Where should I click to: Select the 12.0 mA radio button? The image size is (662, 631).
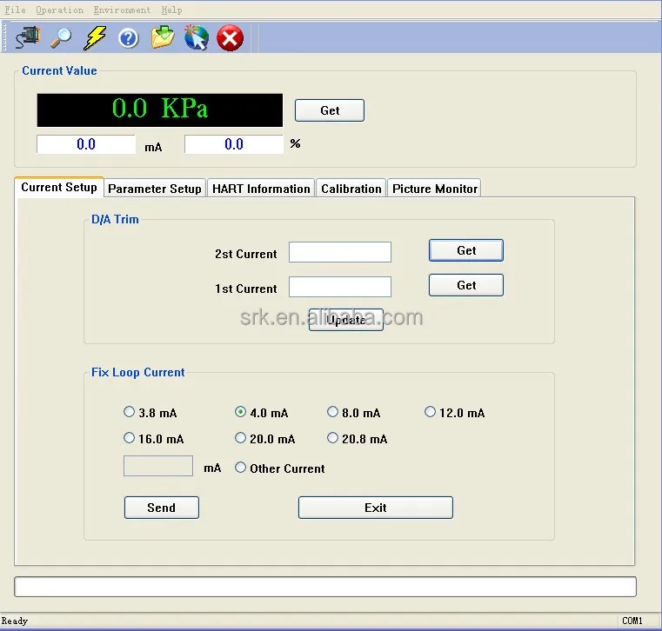430,412
